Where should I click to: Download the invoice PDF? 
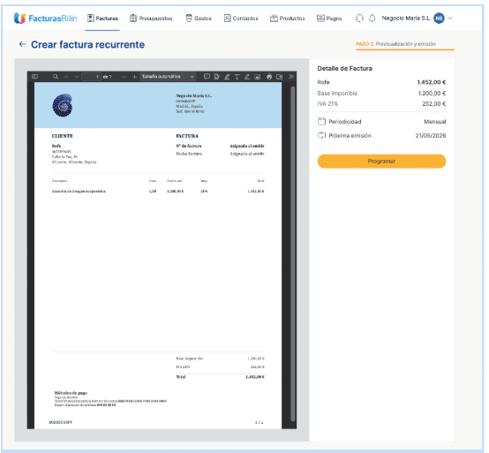[x=280, y=77]
